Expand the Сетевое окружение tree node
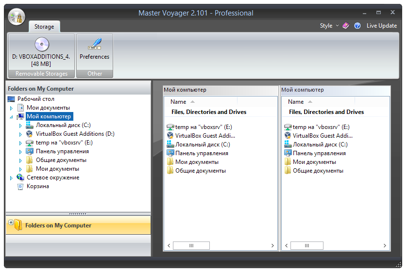This screenshot has width=408, height=273. [11, 178]
